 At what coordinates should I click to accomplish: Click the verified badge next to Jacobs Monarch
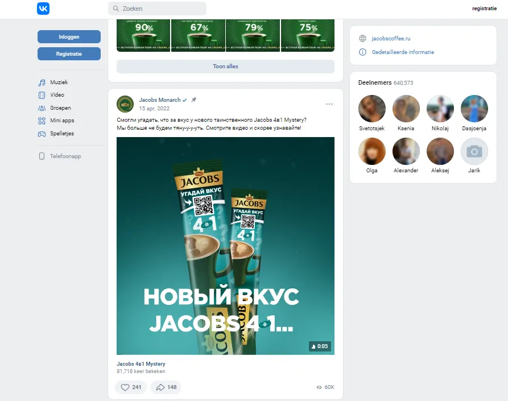click(183, 99)
